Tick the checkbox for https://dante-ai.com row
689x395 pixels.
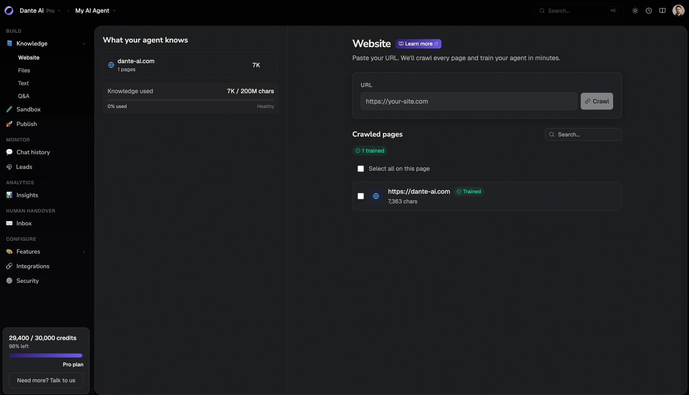tap(361, 196)
